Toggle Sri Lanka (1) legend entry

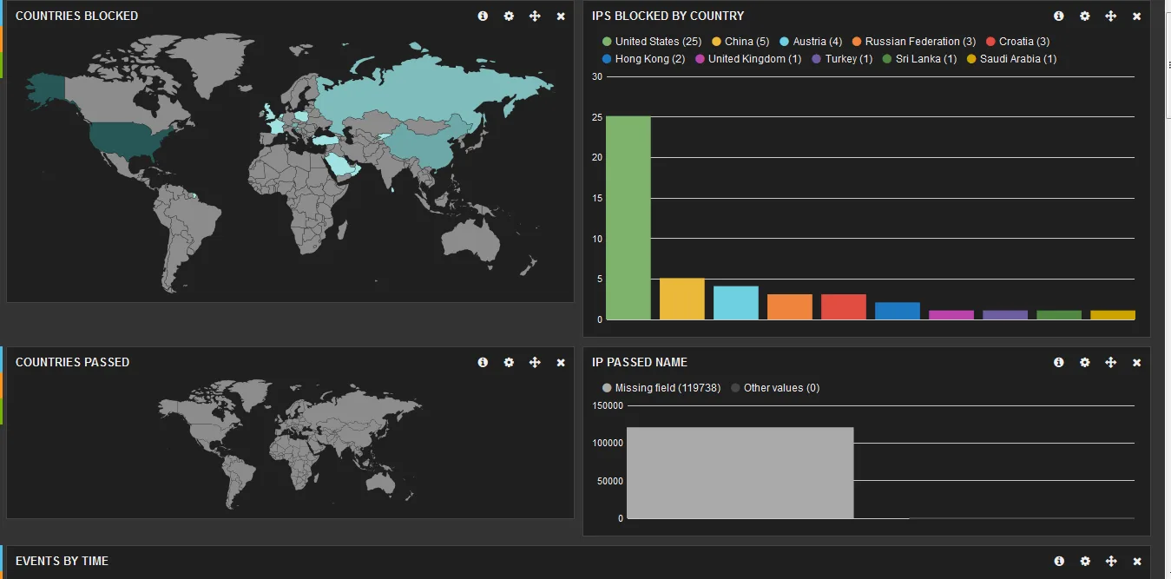click(x=919, y=59)
